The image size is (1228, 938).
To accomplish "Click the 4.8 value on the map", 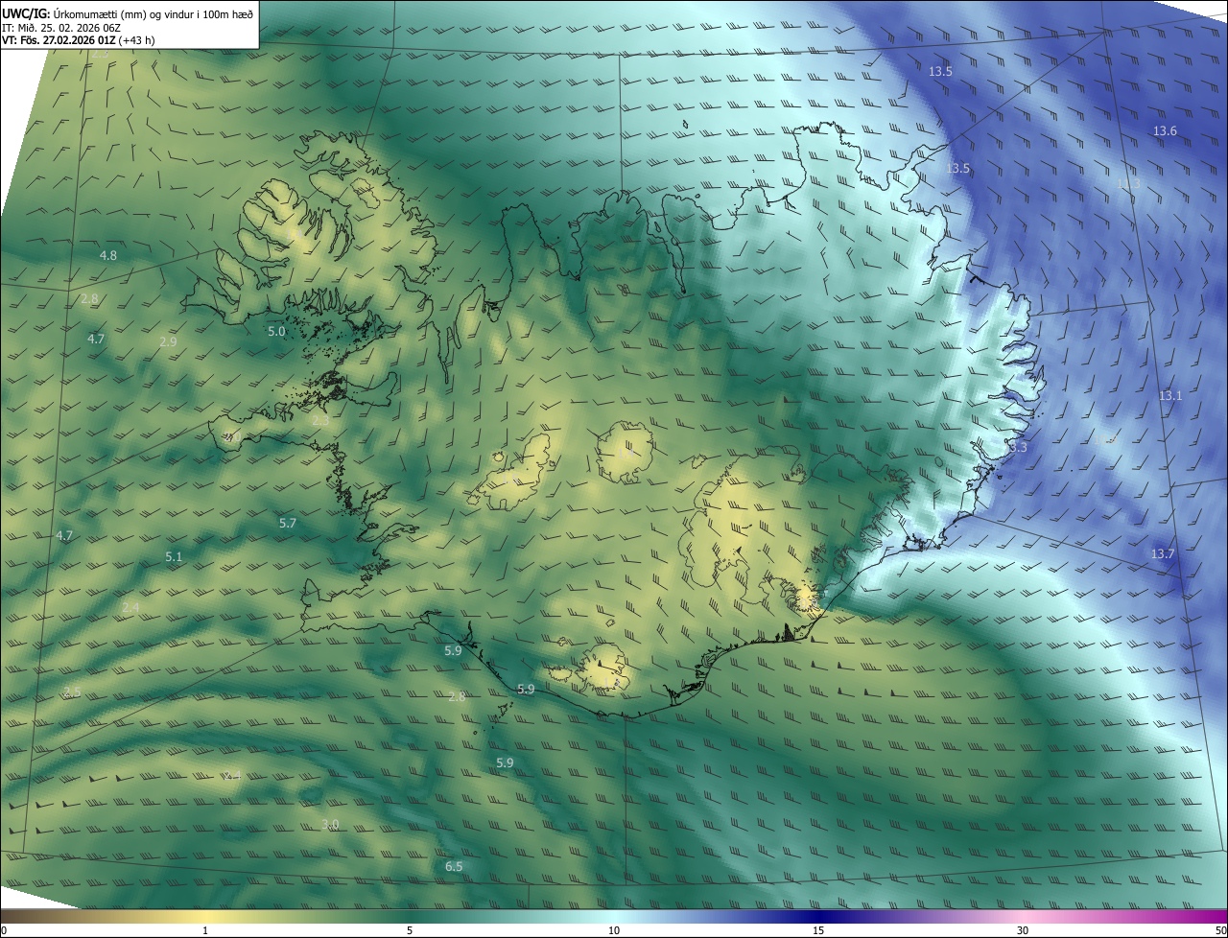I will 108,255.
